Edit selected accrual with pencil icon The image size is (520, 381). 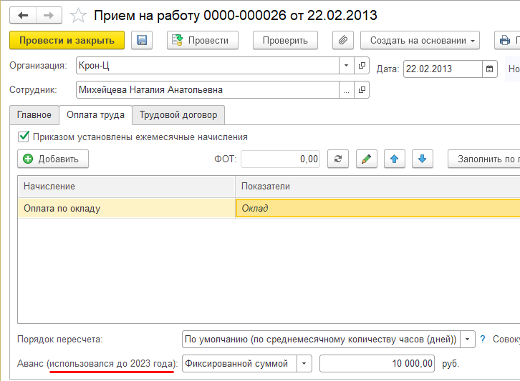(365, 159)
